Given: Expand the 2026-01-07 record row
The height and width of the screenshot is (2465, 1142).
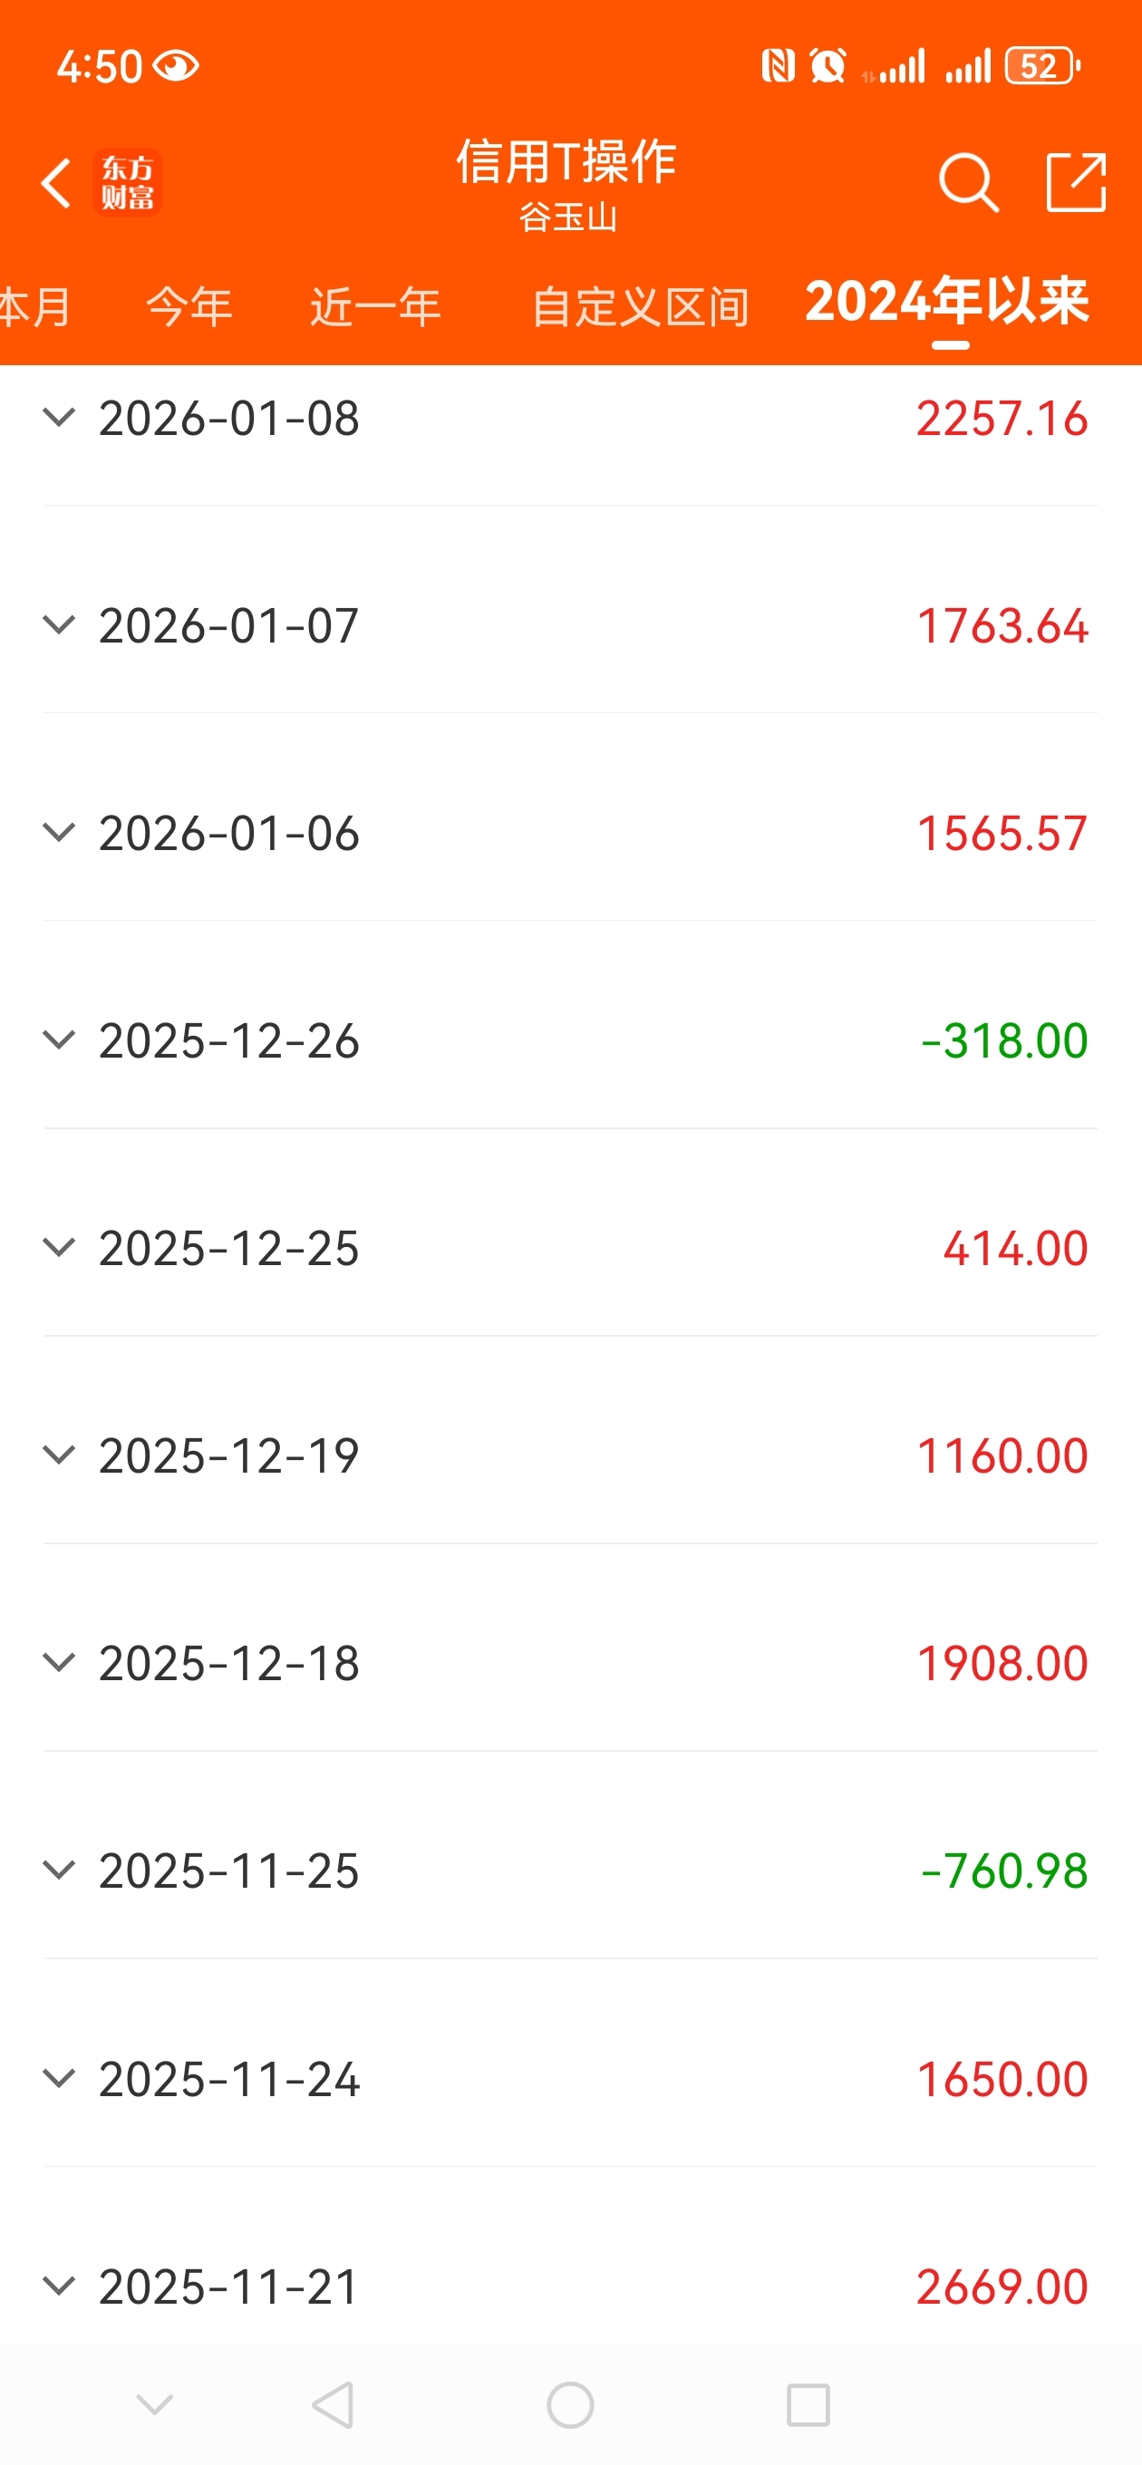Looking at the screenshot, I should pyautogui.click(x=59, y=626).
